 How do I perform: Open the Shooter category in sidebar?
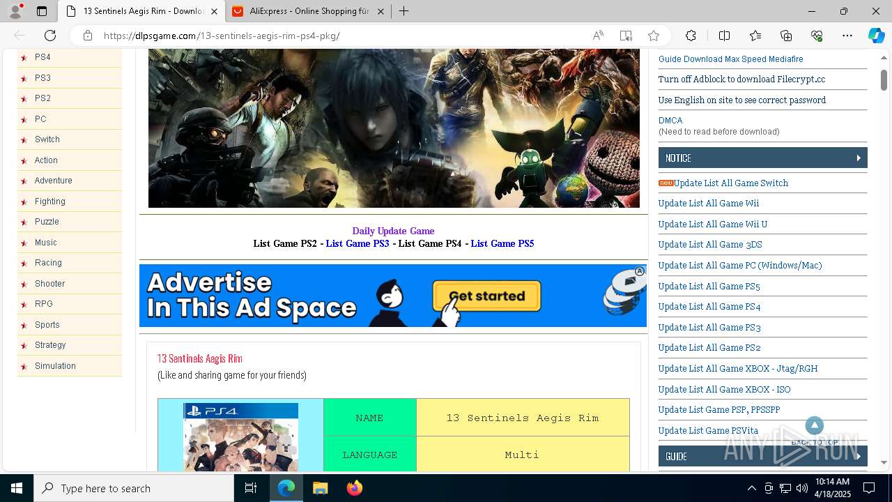49,284
